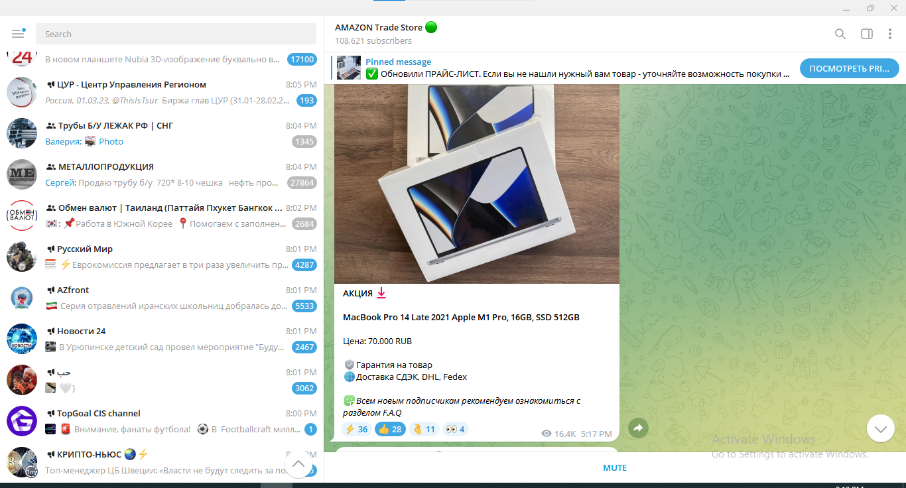Viewport: 906px width, 488px height.
Task: Open the КРИПТО-НЬЮС channel
Action: pyautogui.click(x=162, y=461)
